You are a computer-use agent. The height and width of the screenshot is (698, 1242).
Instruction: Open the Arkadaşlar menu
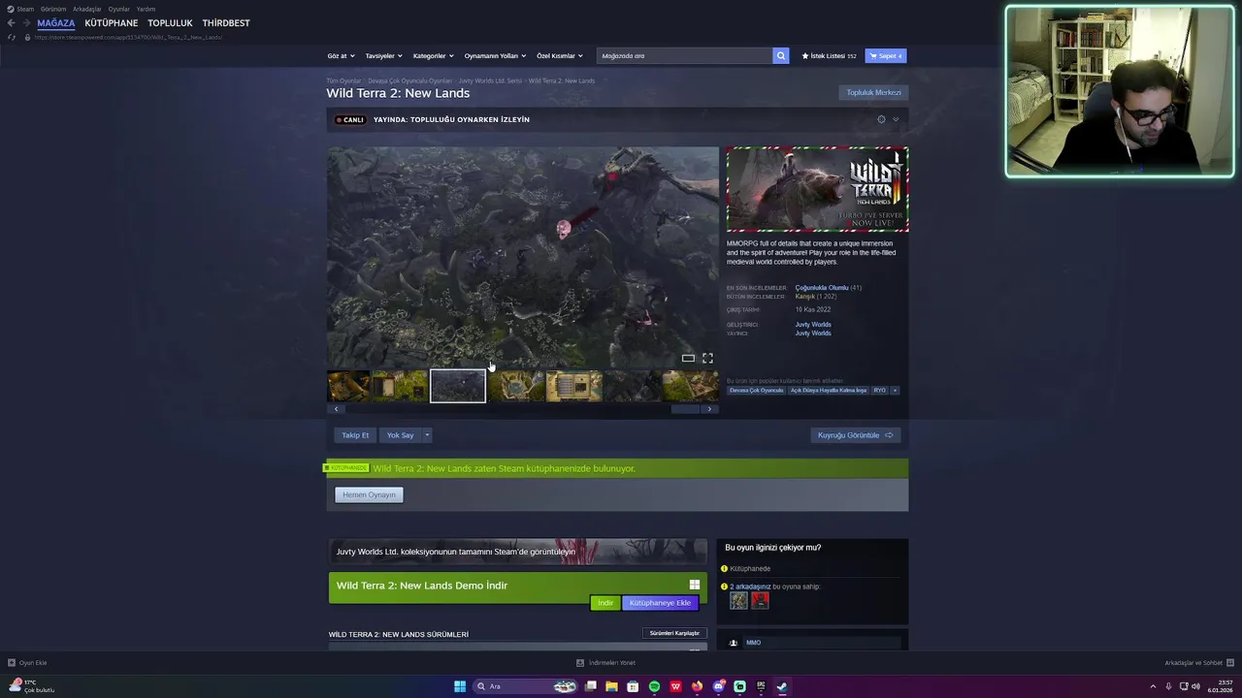click(87, 9)
